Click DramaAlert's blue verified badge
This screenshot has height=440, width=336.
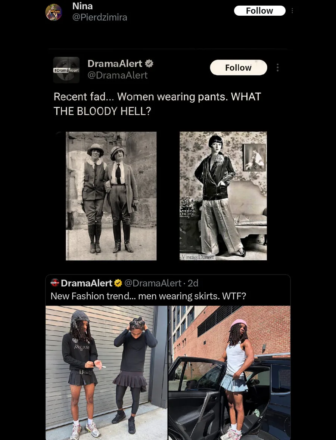149,64
